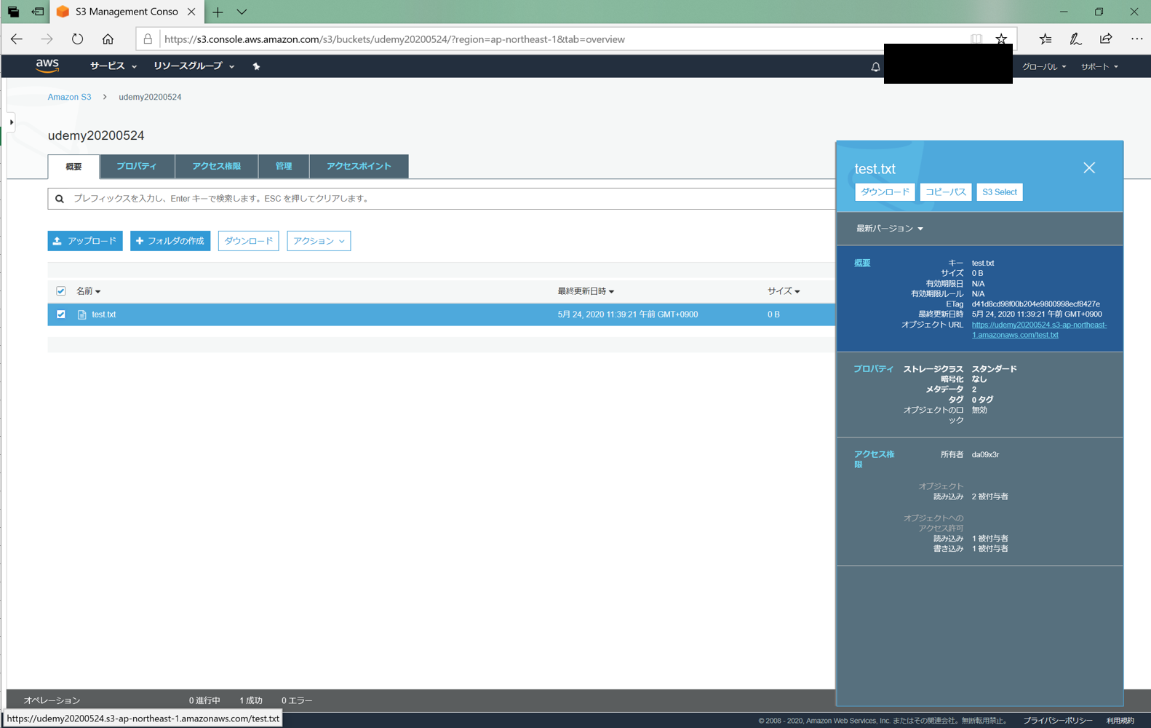1151x728 pixels.
Task: Switch to the アクセス権限 tab
Action: (216, 166)
